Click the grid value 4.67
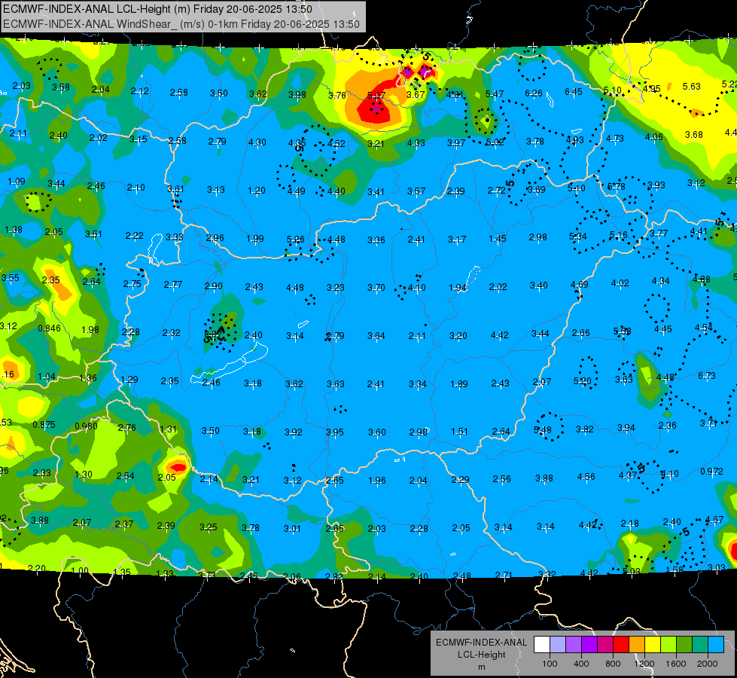The width and height of the screenshot is (737, 678). coord(714,520)
